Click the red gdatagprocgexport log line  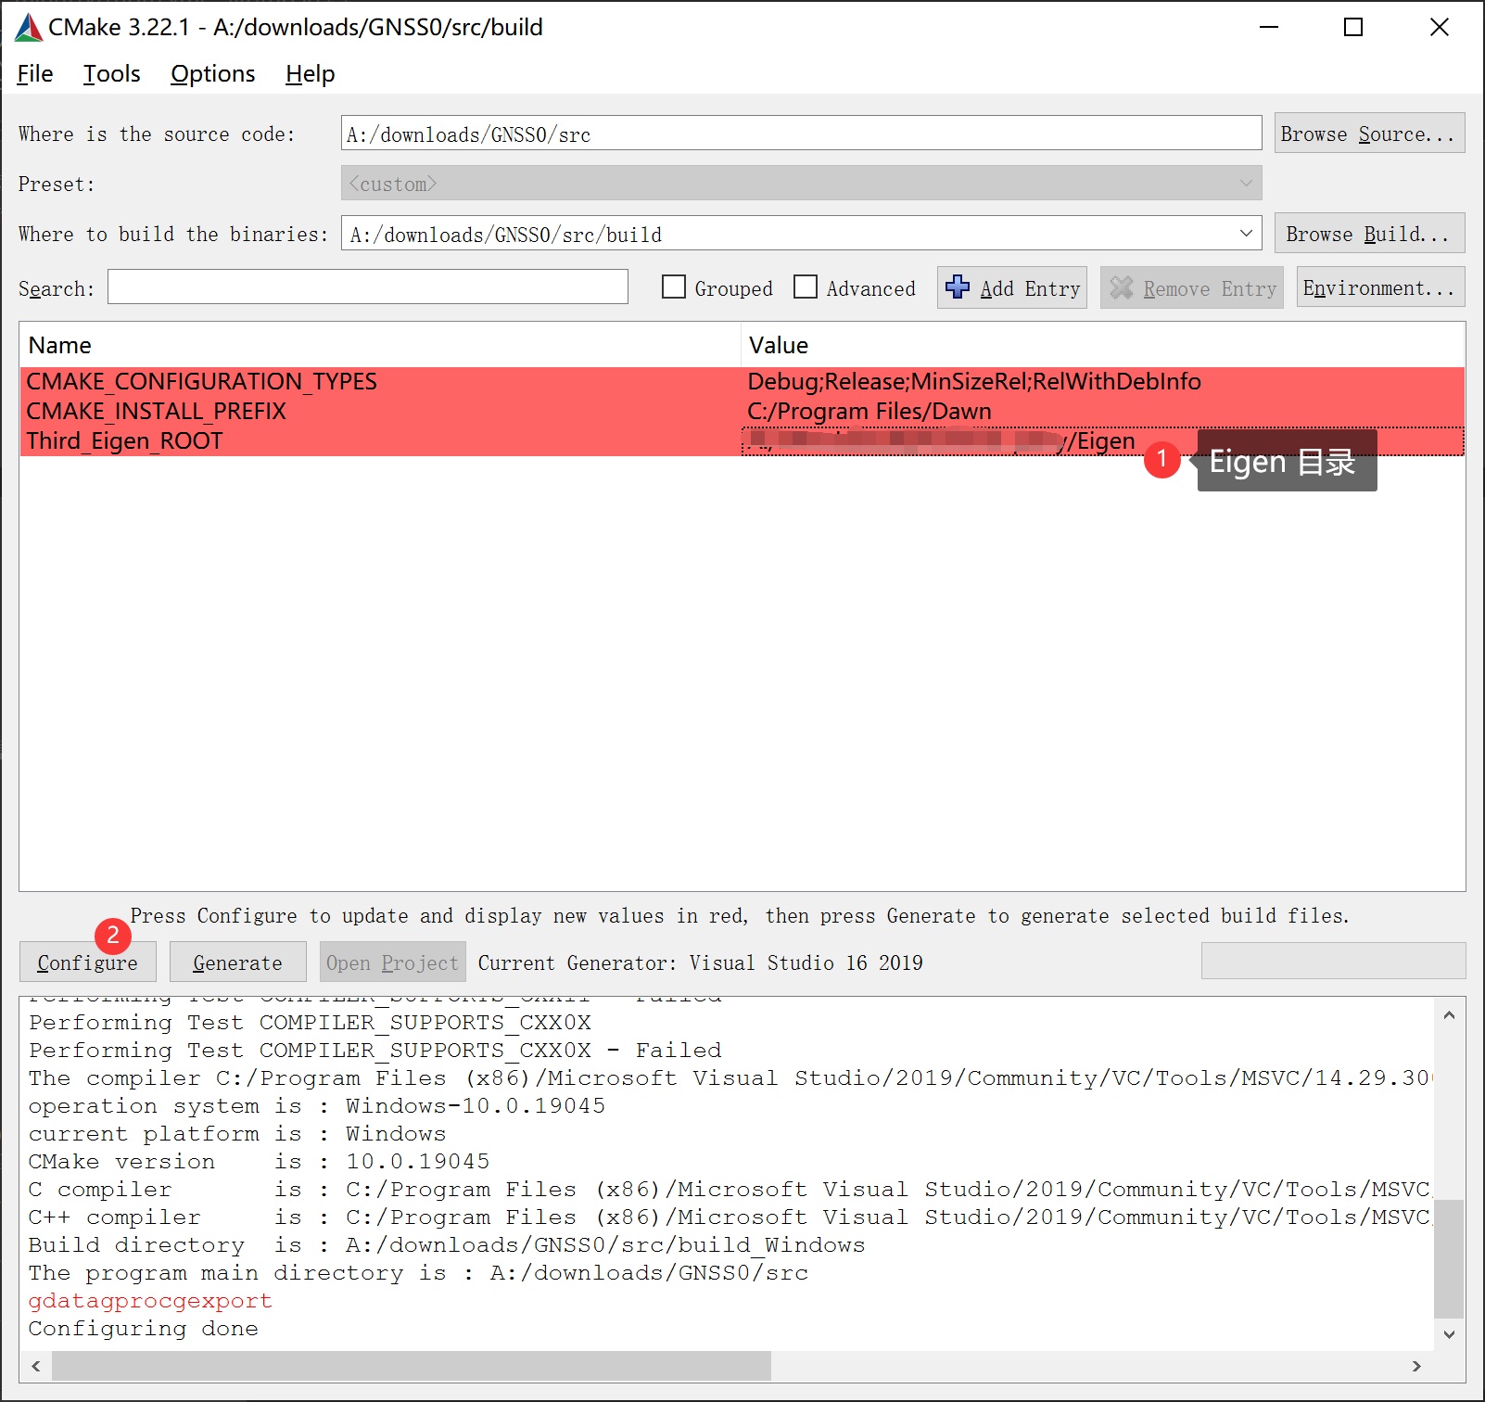click(x=150, y=1300)
